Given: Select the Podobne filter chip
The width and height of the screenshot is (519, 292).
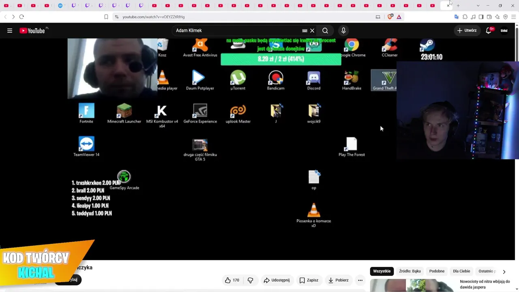Looking at the screenshot, I should (437, 271).
